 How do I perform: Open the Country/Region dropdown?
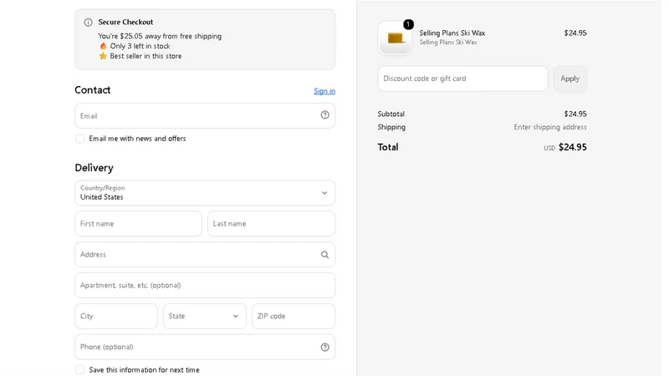[205, 193]
